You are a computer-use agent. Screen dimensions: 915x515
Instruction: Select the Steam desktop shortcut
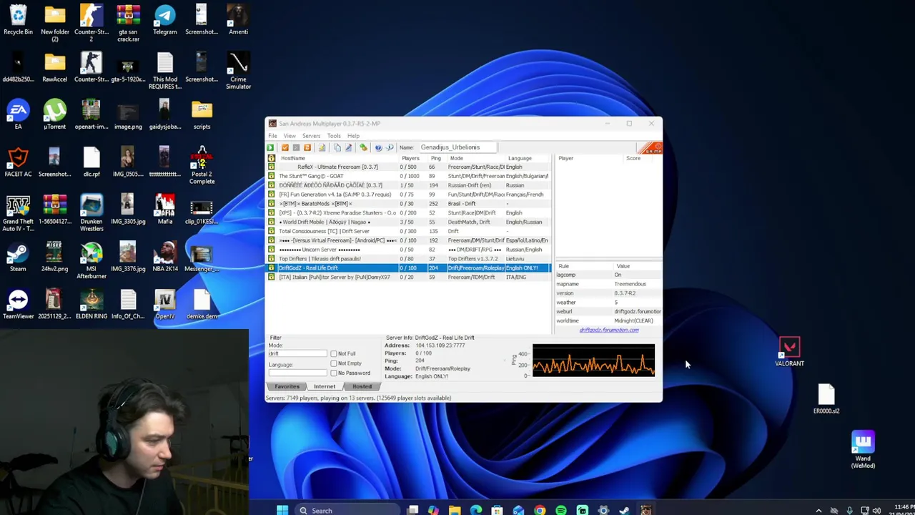18,257
